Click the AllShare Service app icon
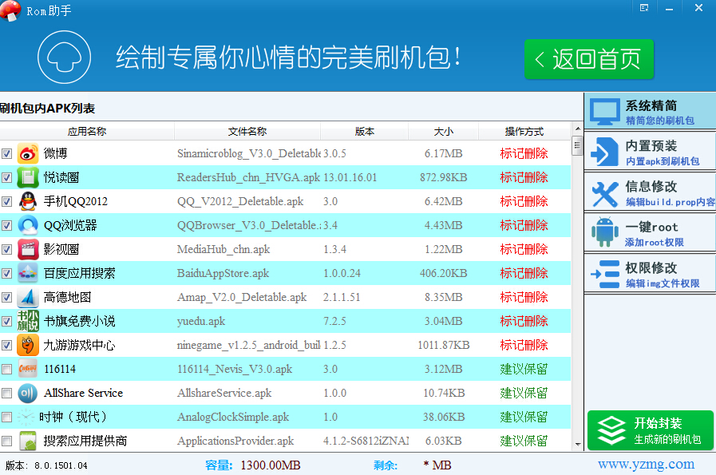 28,394
